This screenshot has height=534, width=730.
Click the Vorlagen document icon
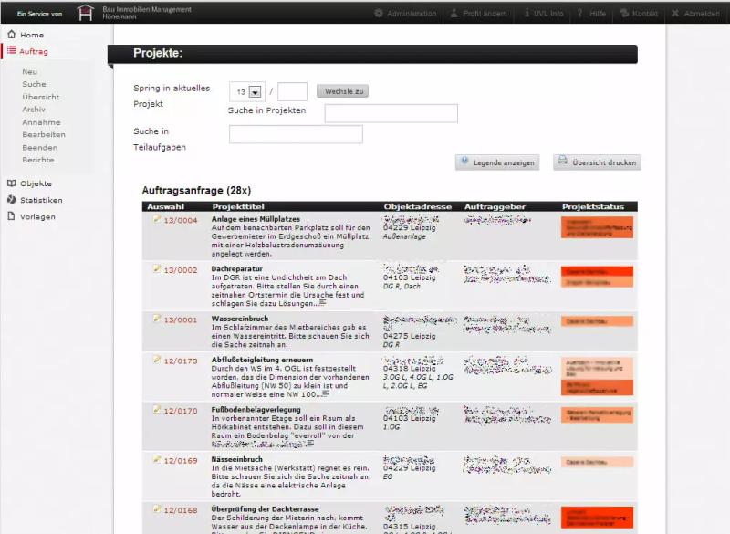(x=12, y=216)
